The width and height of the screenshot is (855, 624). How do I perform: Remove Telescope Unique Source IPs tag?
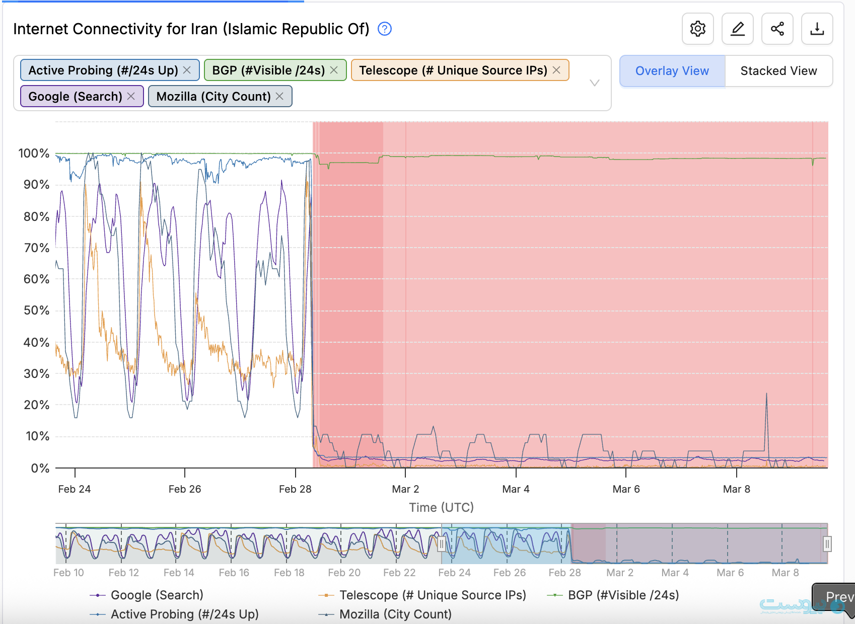[x=556, y=70]
